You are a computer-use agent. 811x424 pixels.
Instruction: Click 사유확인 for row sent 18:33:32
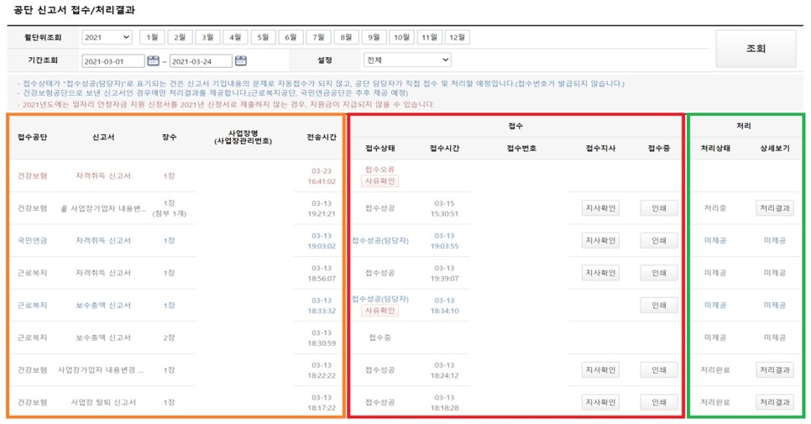pos(379,311)
